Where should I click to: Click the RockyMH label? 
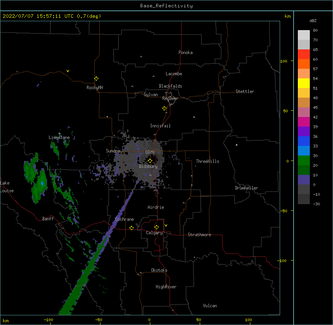[95, 88]
